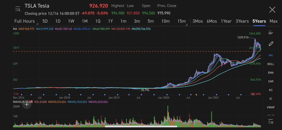
Task: Click the open price value 994.500
Action: pyautogui.click(x=148, y=13)
